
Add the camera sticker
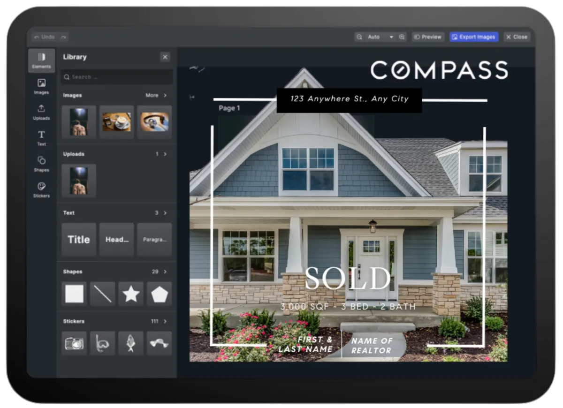[x=74, y=344]
